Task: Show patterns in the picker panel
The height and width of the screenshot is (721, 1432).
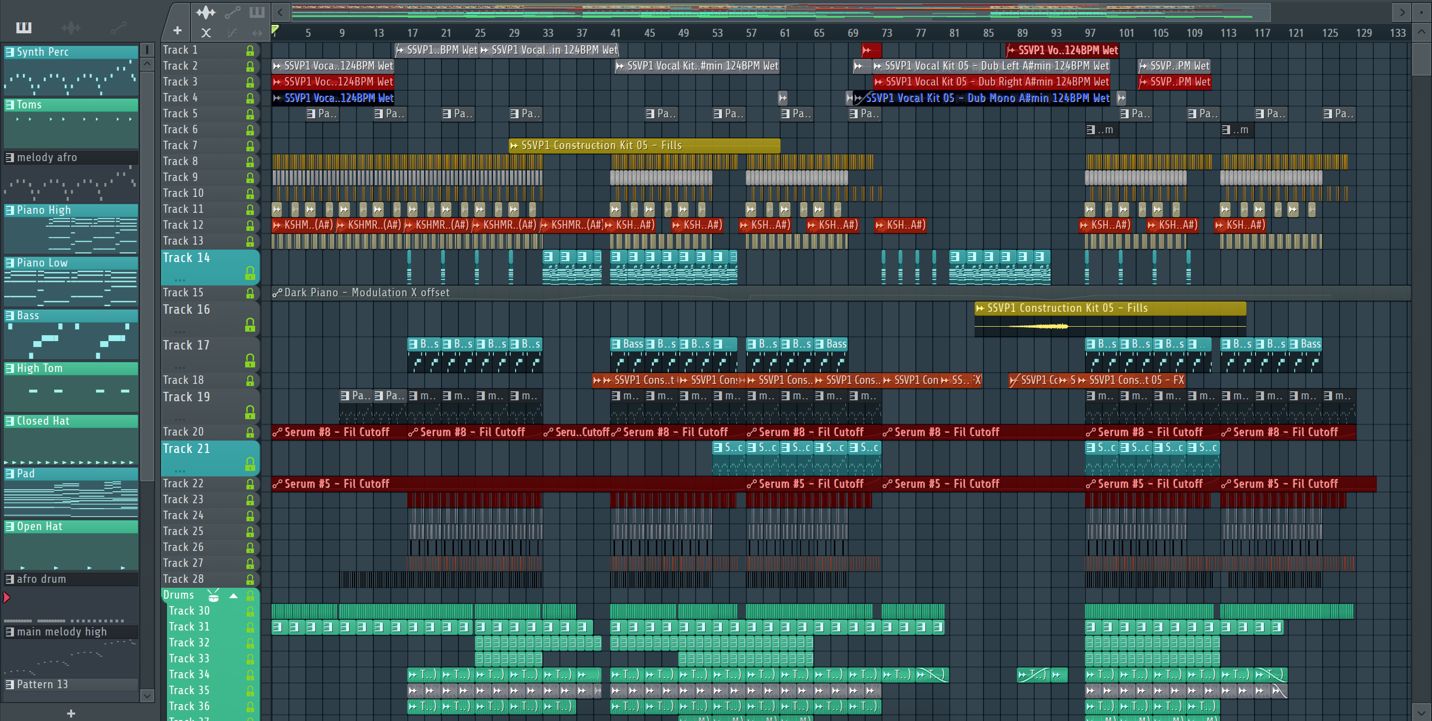Action: (23, 27)
